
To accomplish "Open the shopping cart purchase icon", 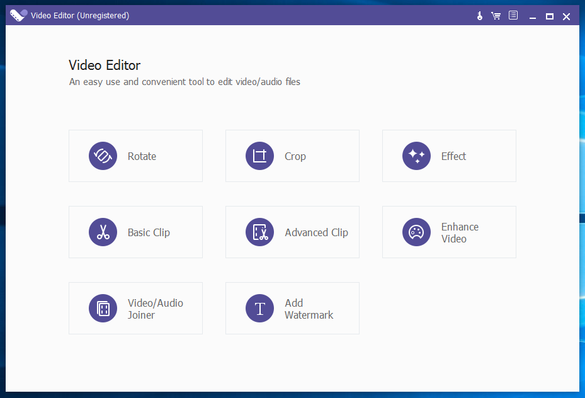I will [x=496, y=15].
